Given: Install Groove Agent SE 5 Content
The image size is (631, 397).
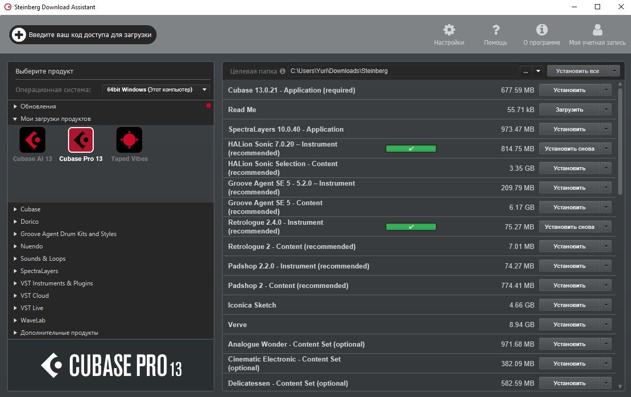Looking at the screenshot, I should tap(570, 207).
